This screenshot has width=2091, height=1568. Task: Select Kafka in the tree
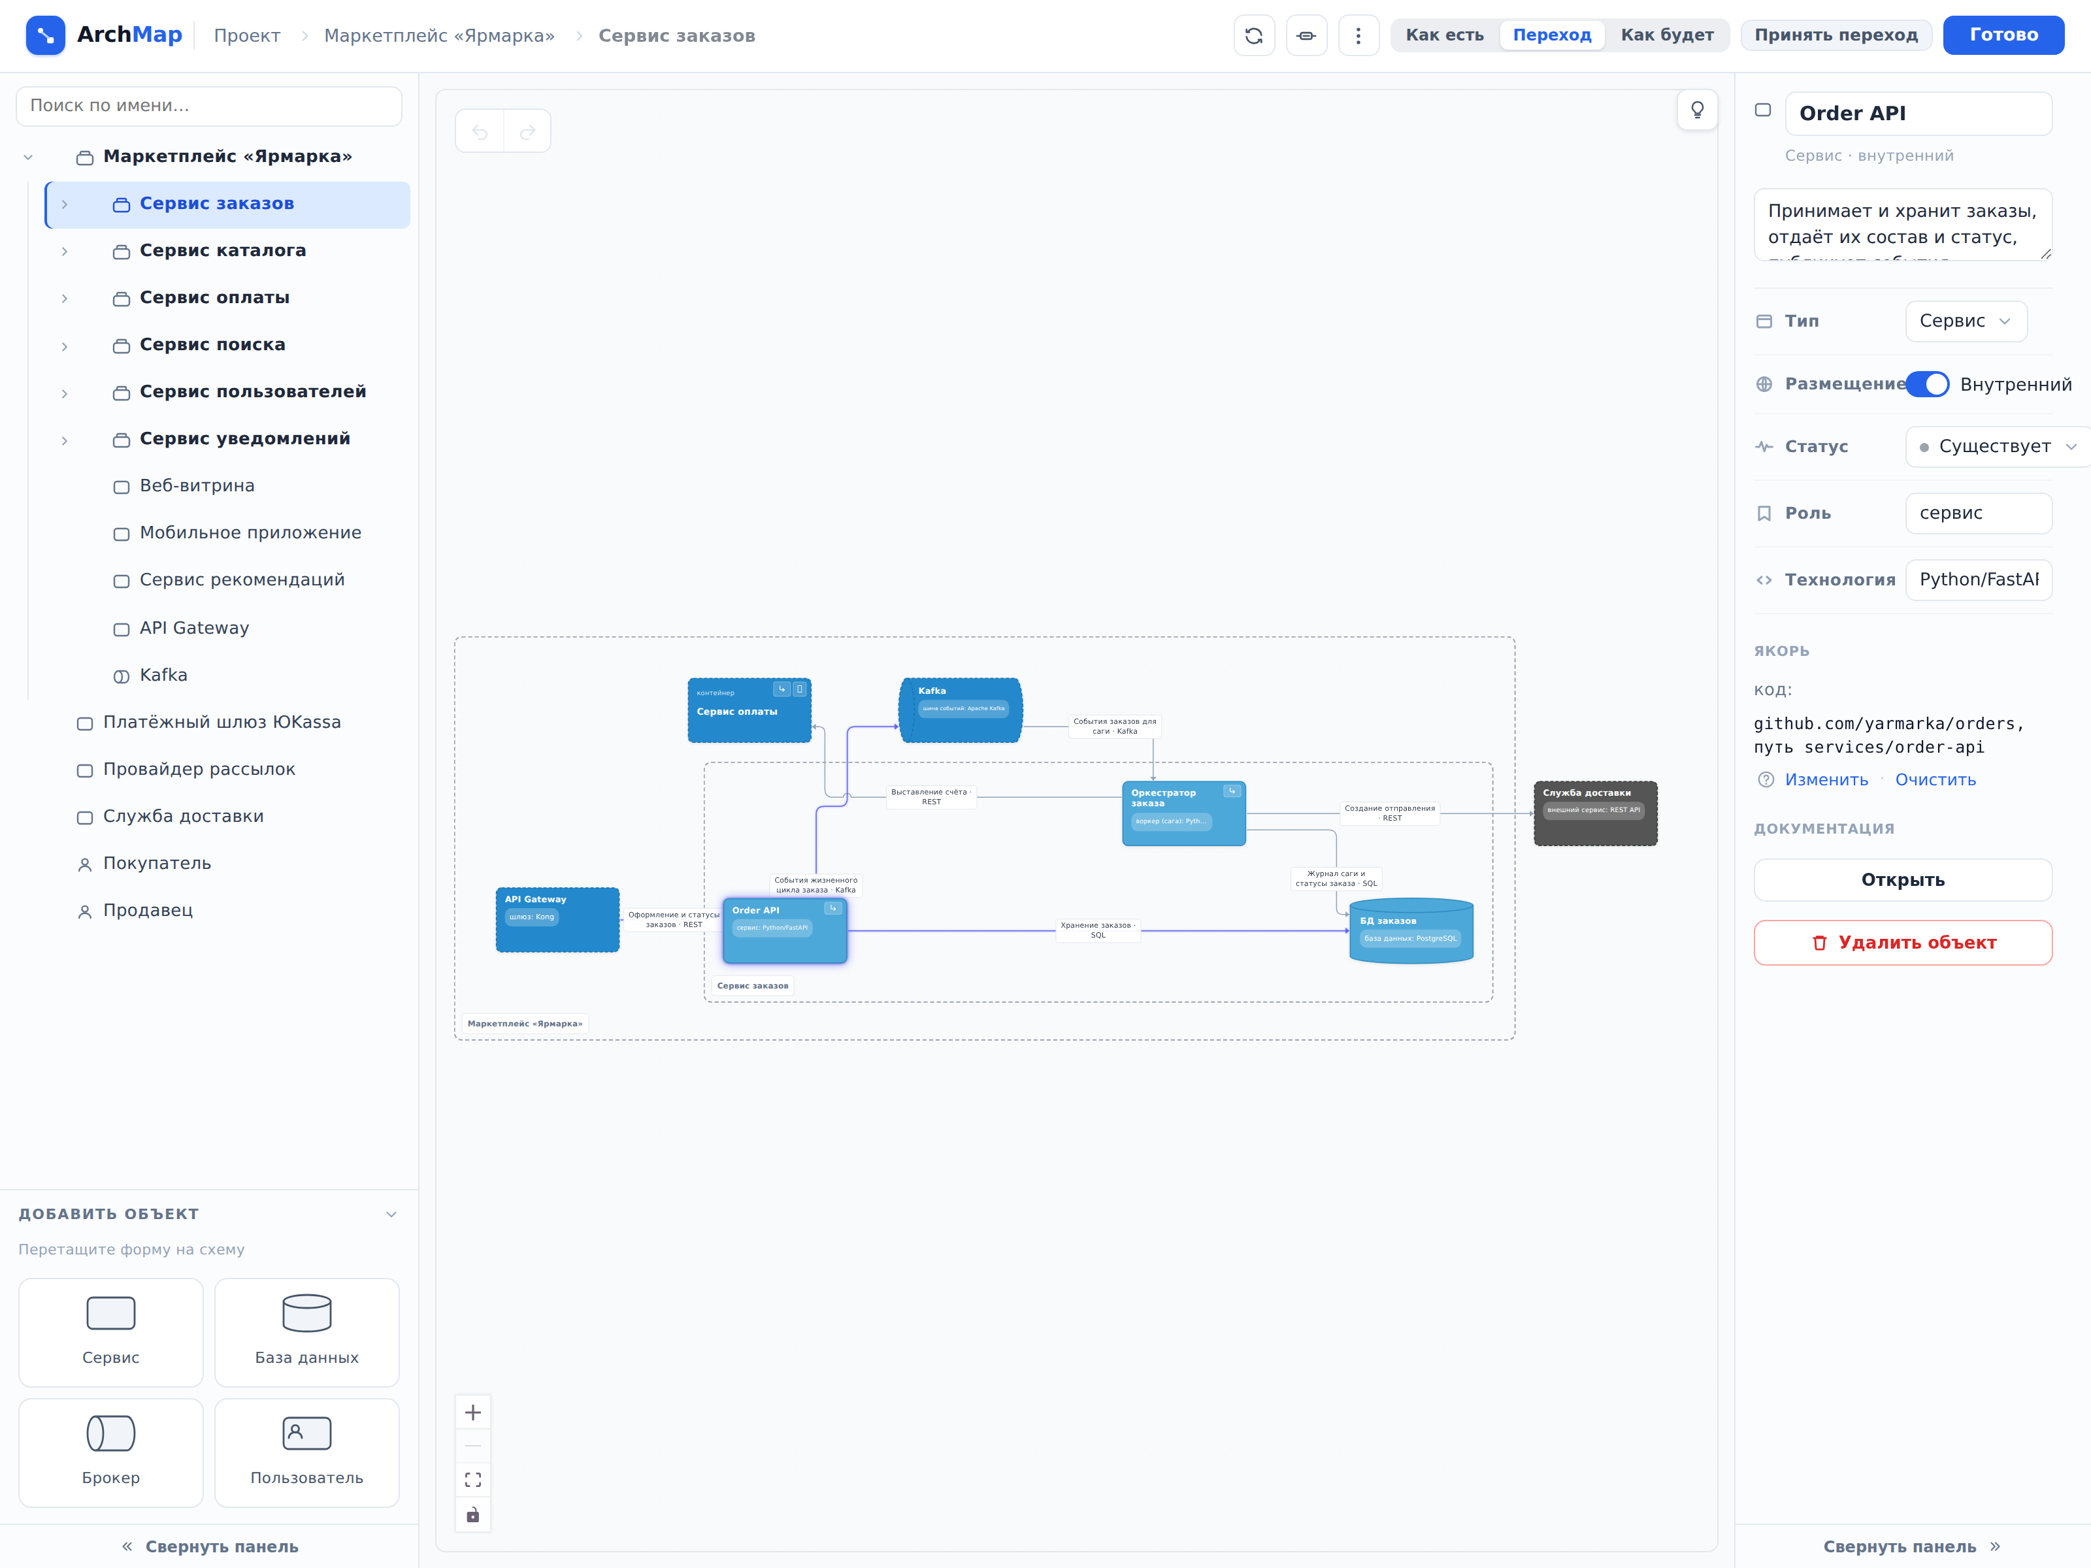point(163,675)
